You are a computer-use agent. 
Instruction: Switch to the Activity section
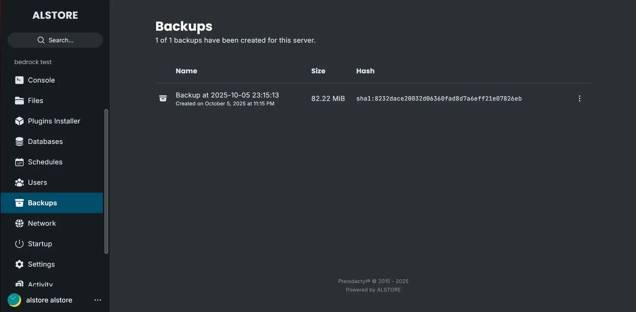click(x=40, y=284)
